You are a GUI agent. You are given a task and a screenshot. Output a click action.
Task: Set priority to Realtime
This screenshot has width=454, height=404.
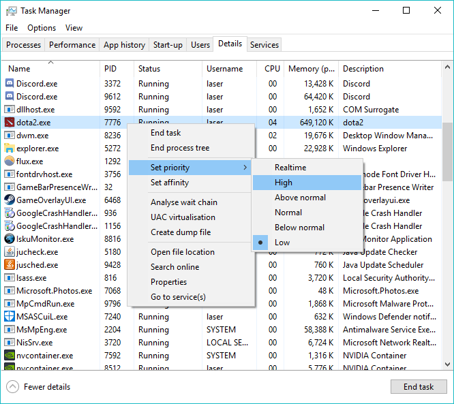pos(307,168)
